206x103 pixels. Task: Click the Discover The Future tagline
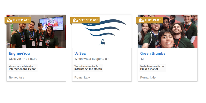(23, 59)
